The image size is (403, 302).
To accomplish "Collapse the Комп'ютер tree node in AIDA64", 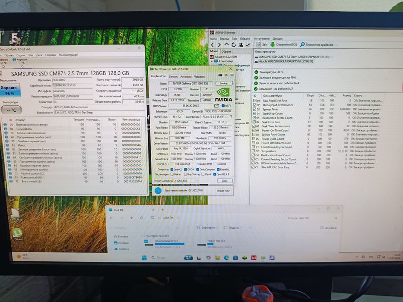I will [212, 61].
